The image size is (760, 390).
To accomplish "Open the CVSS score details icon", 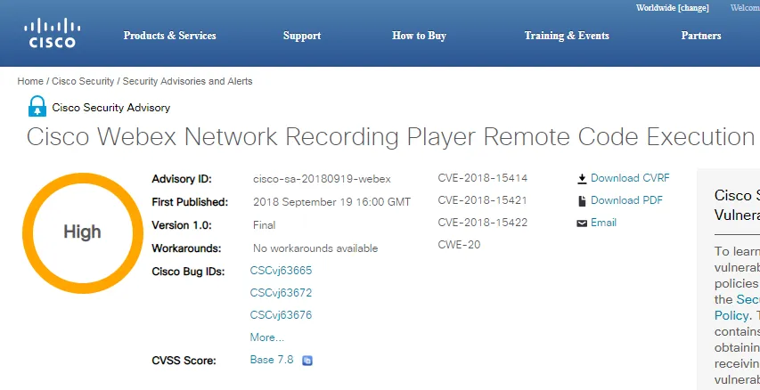I will pyautogui.click(x=307, y=361).
